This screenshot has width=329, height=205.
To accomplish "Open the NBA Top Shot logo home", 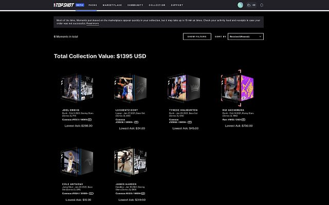I will coord(64,5).
